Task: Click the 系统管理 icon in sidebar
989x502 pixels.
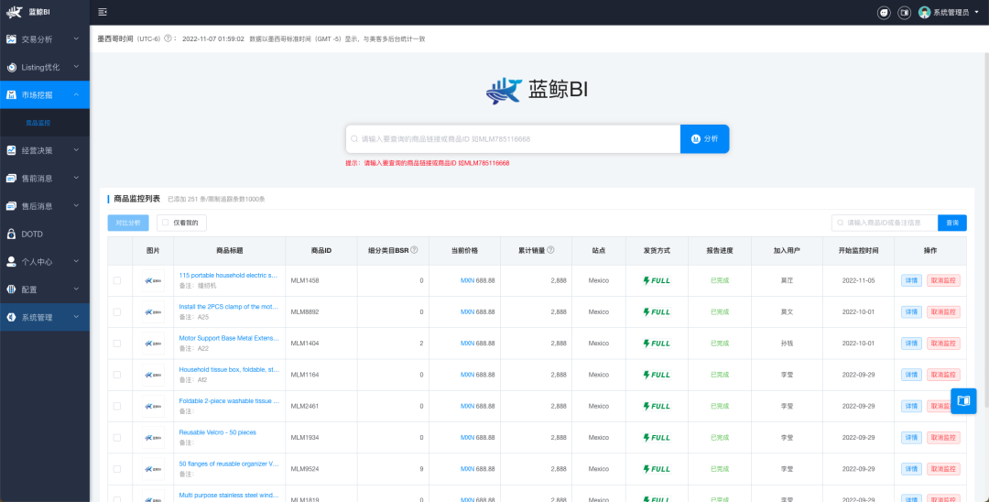Action: pos(11,317)
